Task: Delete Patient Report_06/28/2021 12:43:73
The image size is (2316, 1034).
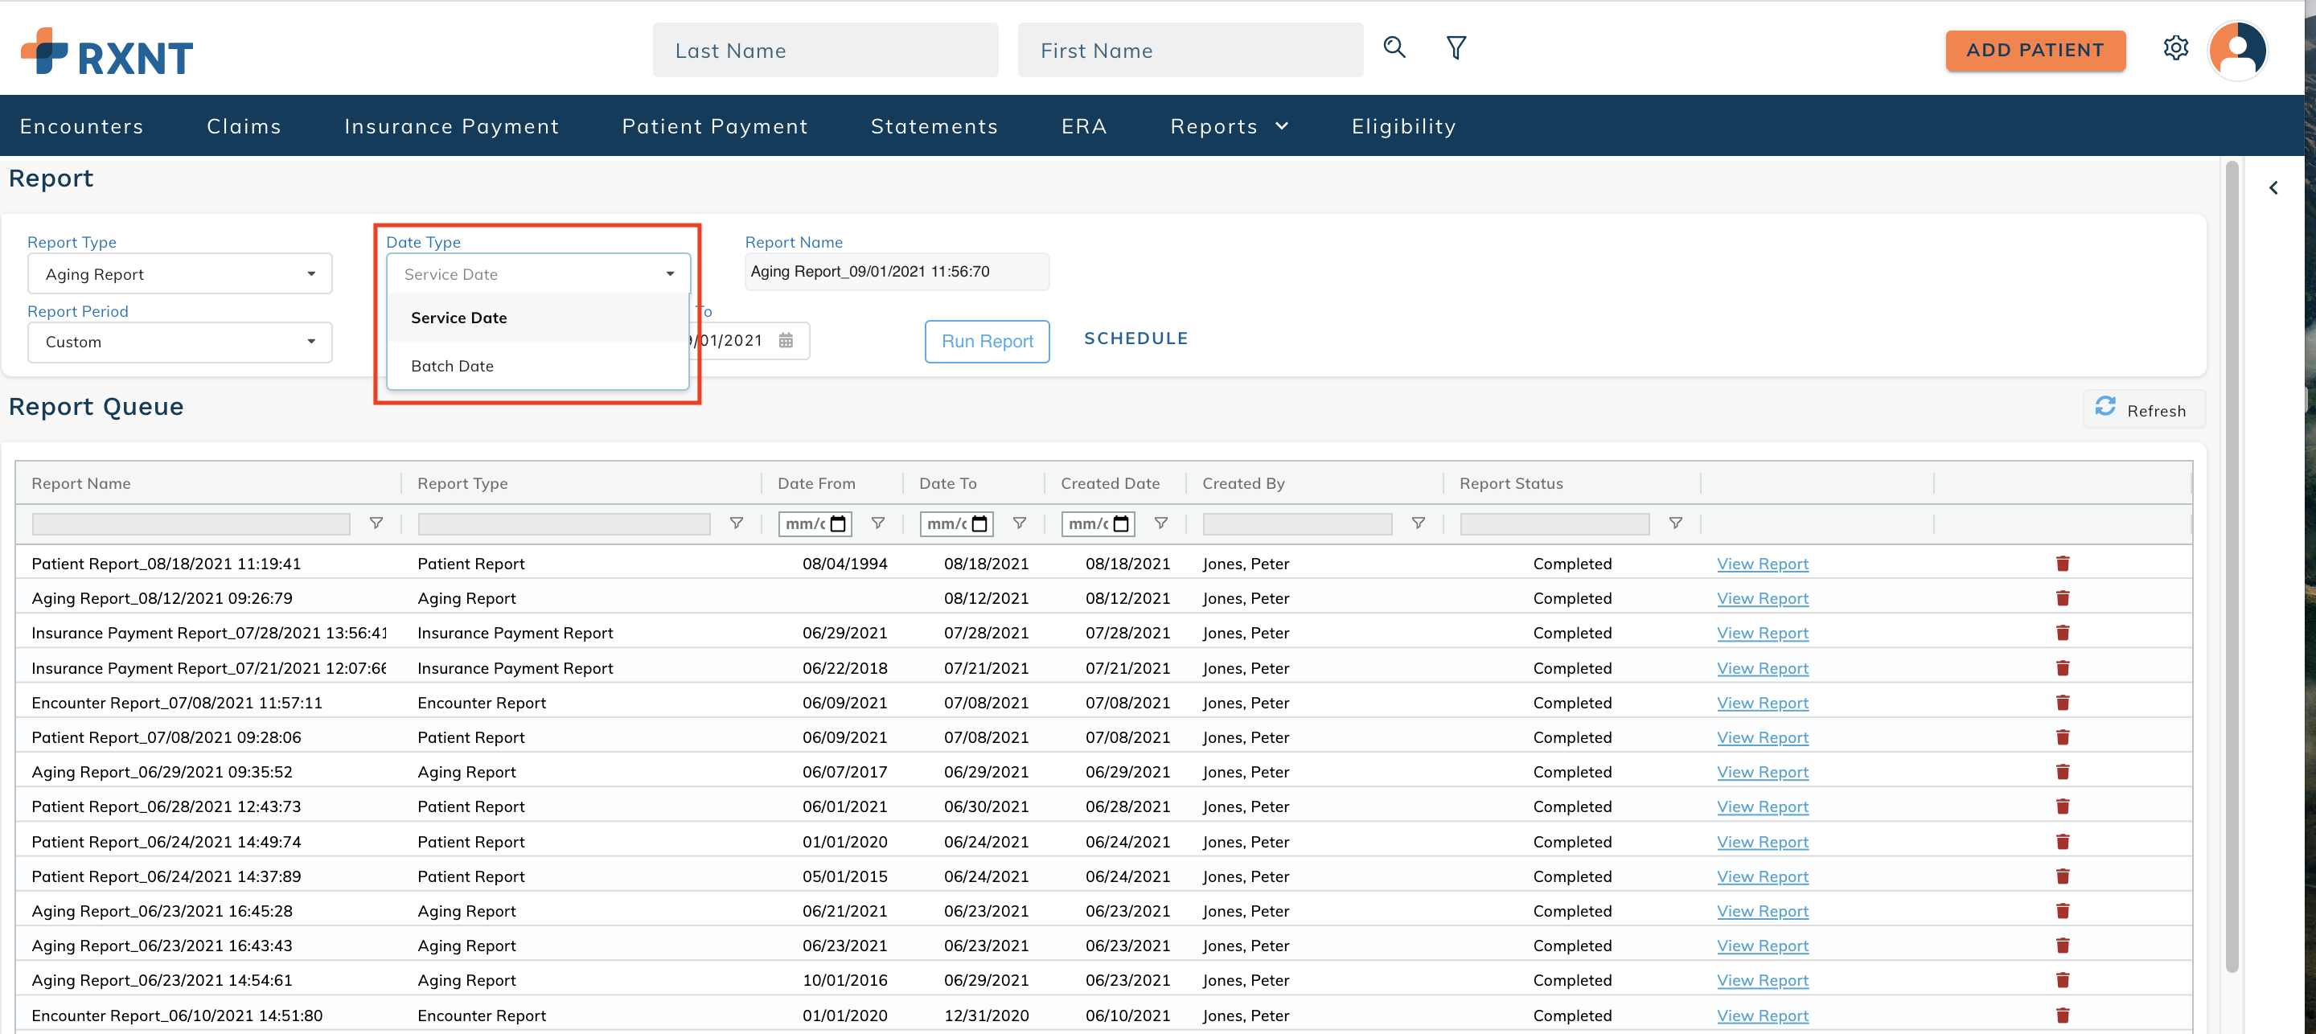Action: point(2063,806)
